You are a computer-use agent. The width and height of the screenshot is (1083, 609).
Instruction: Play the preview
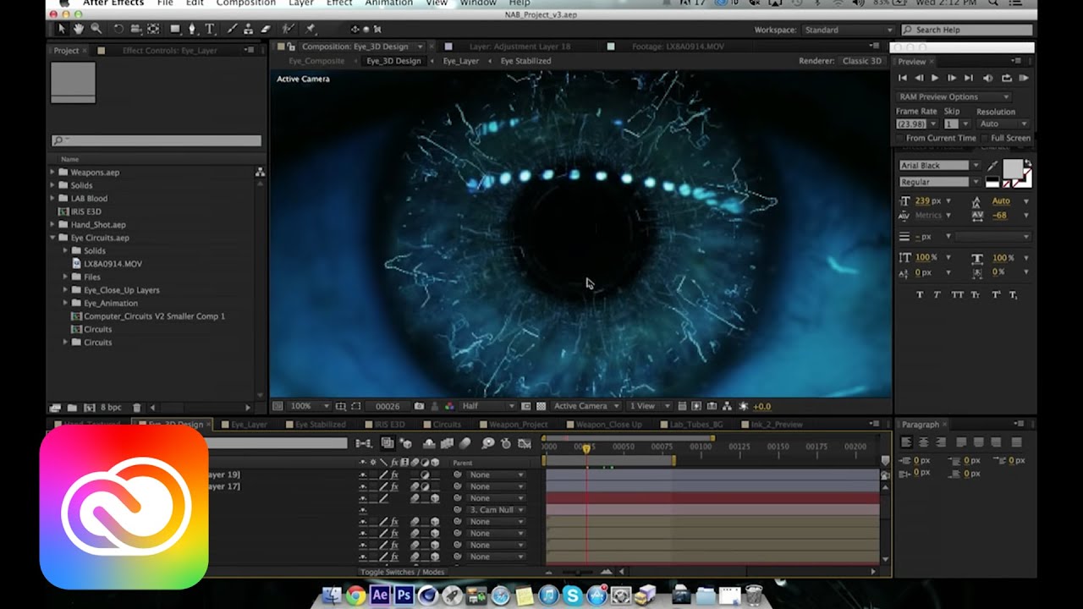[935, 78]
